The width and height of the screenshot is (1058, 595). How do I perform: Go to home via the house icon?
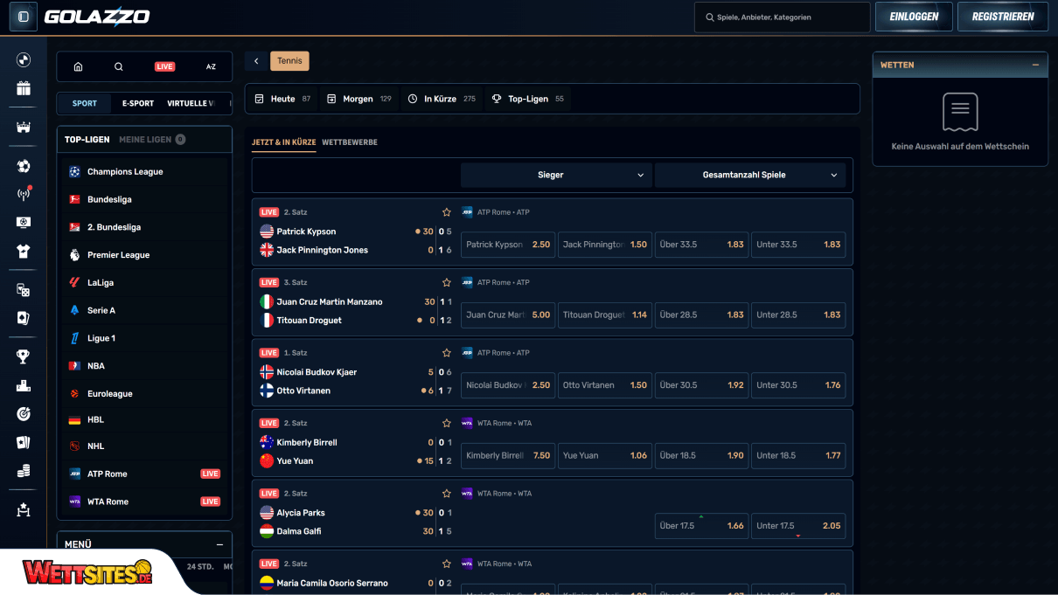78,66
